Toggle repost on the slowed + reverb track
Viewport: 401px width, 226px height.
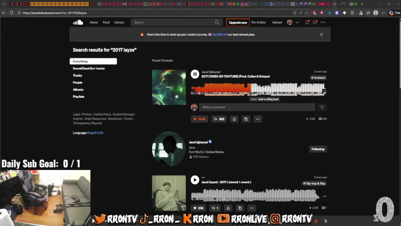point(215,208)
